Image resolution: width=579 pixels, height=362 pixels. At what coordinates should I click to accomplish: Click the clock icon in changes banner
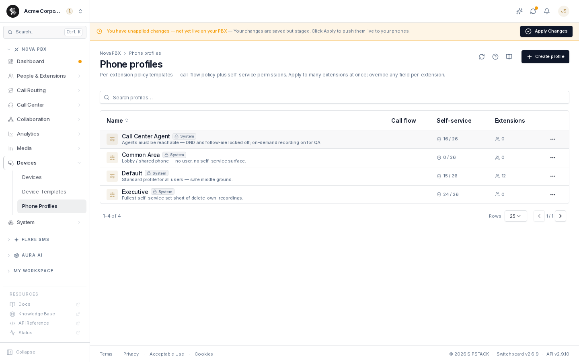[x=99, y=31]
